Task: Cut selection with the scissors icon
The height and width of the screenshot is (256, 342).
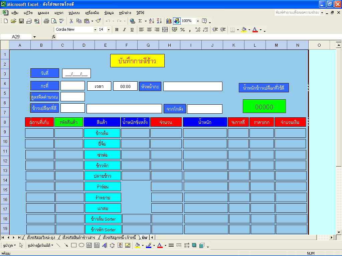Action: [71, 21]
